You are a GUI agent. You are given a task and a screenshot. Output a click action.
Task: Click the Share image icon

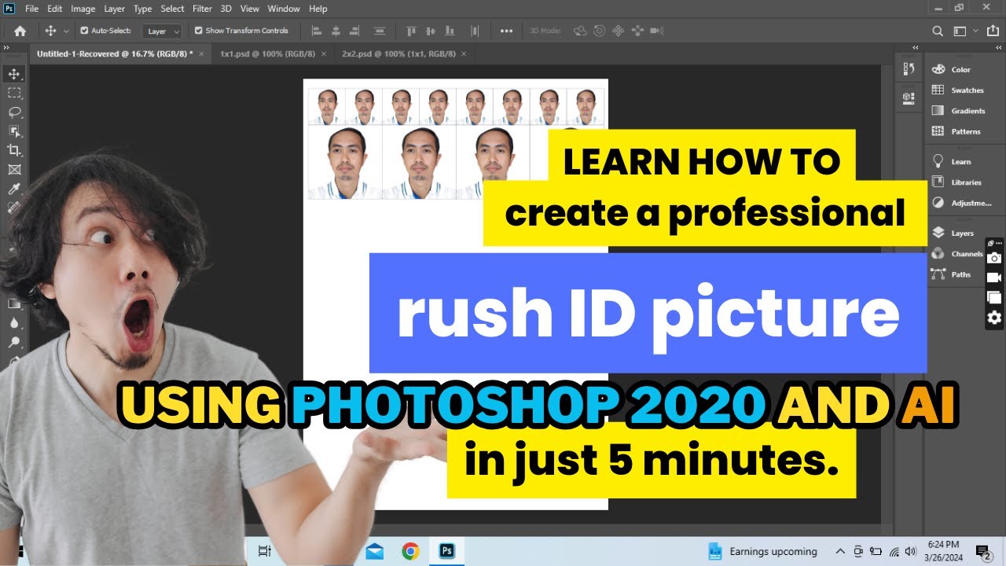(x=993, y=31)
